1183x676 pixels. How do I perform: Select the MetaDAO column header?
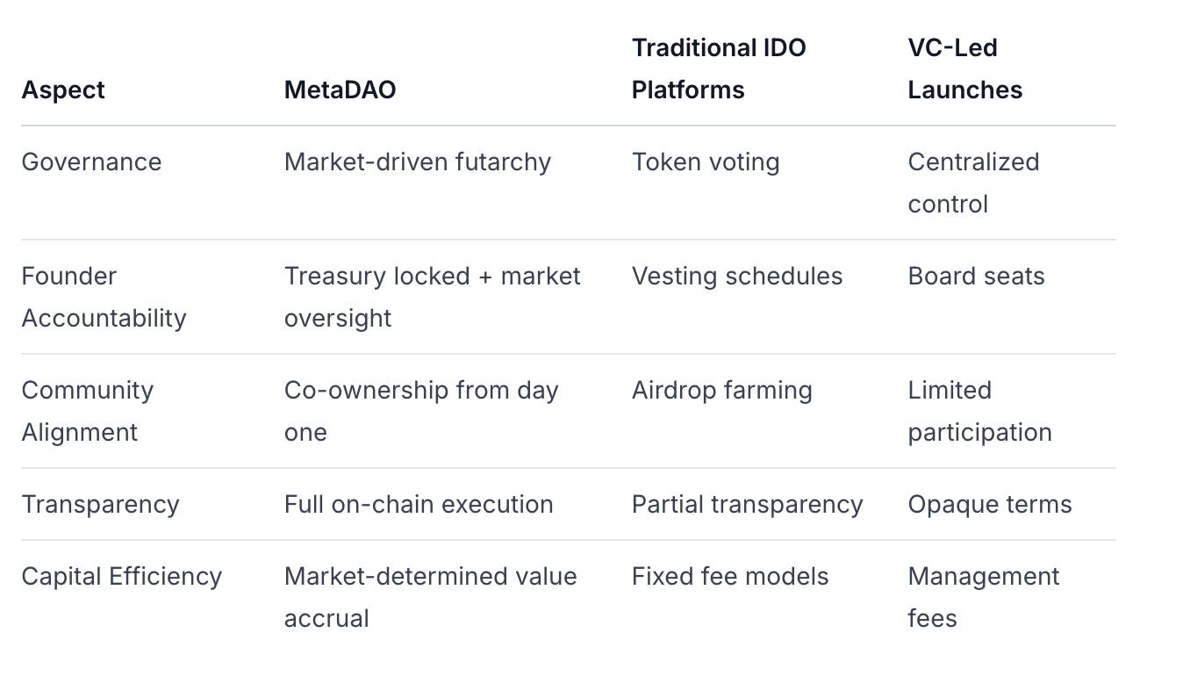[340, 90]
